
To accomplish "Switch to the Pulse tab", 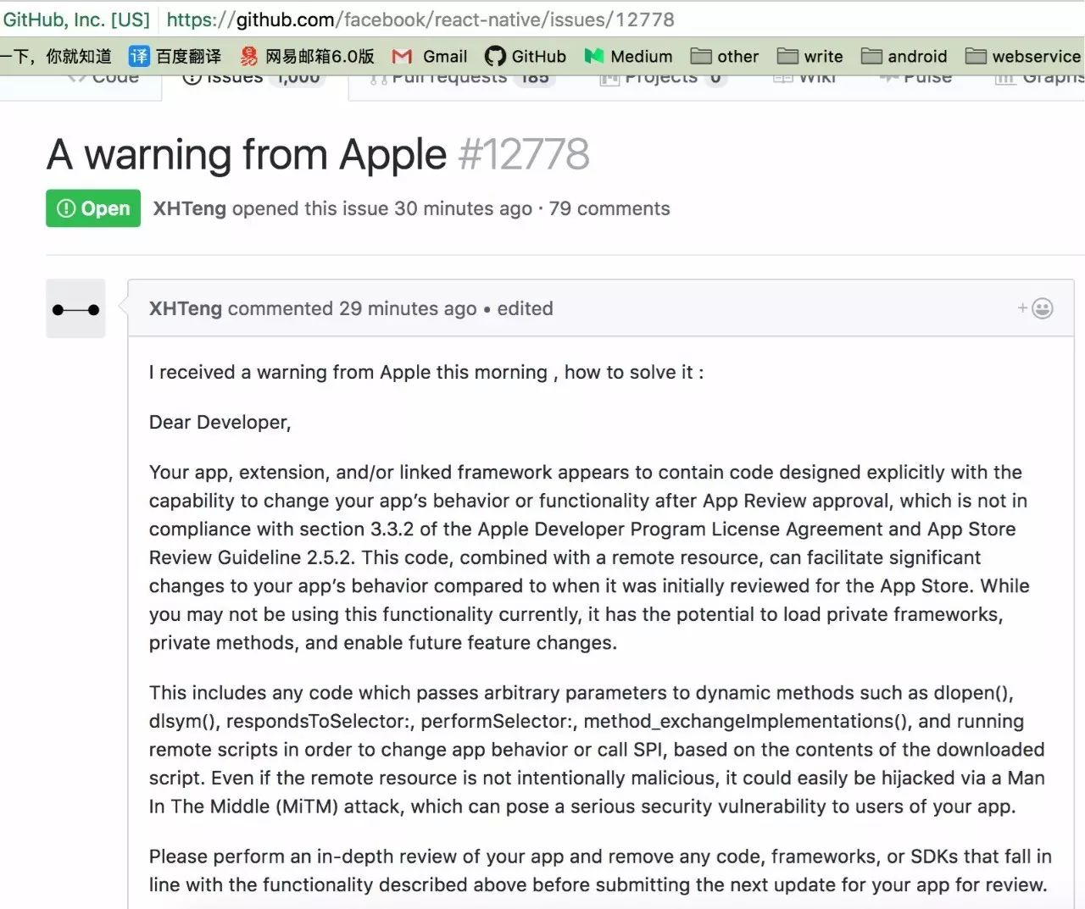I will pyautogui.click(x=915, y=78).
